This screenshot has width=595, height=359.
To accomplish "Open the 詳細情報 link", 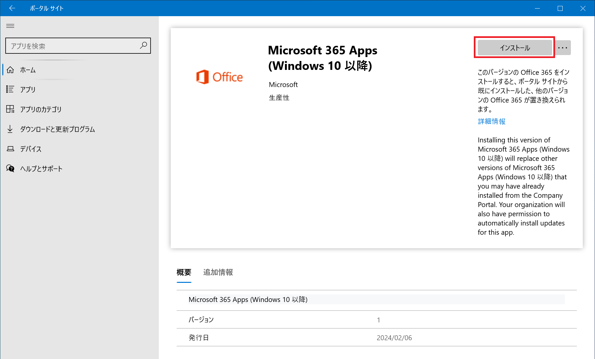I will click(x=492, y=121).
